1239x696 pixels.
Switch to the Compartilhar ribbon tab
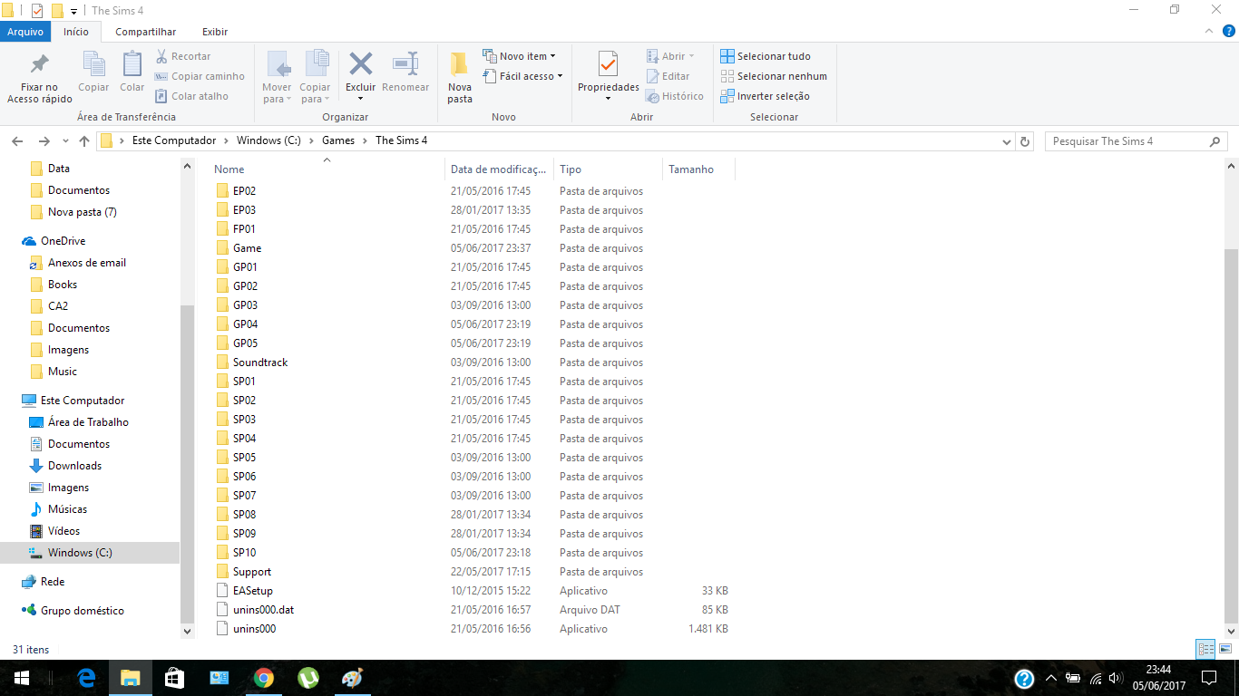pyautogui.click(x=146, y=32)
